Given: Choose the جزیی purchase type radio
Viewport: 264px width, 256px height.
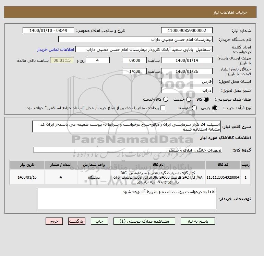Looking at the screenshot, I should pos(215,108).
